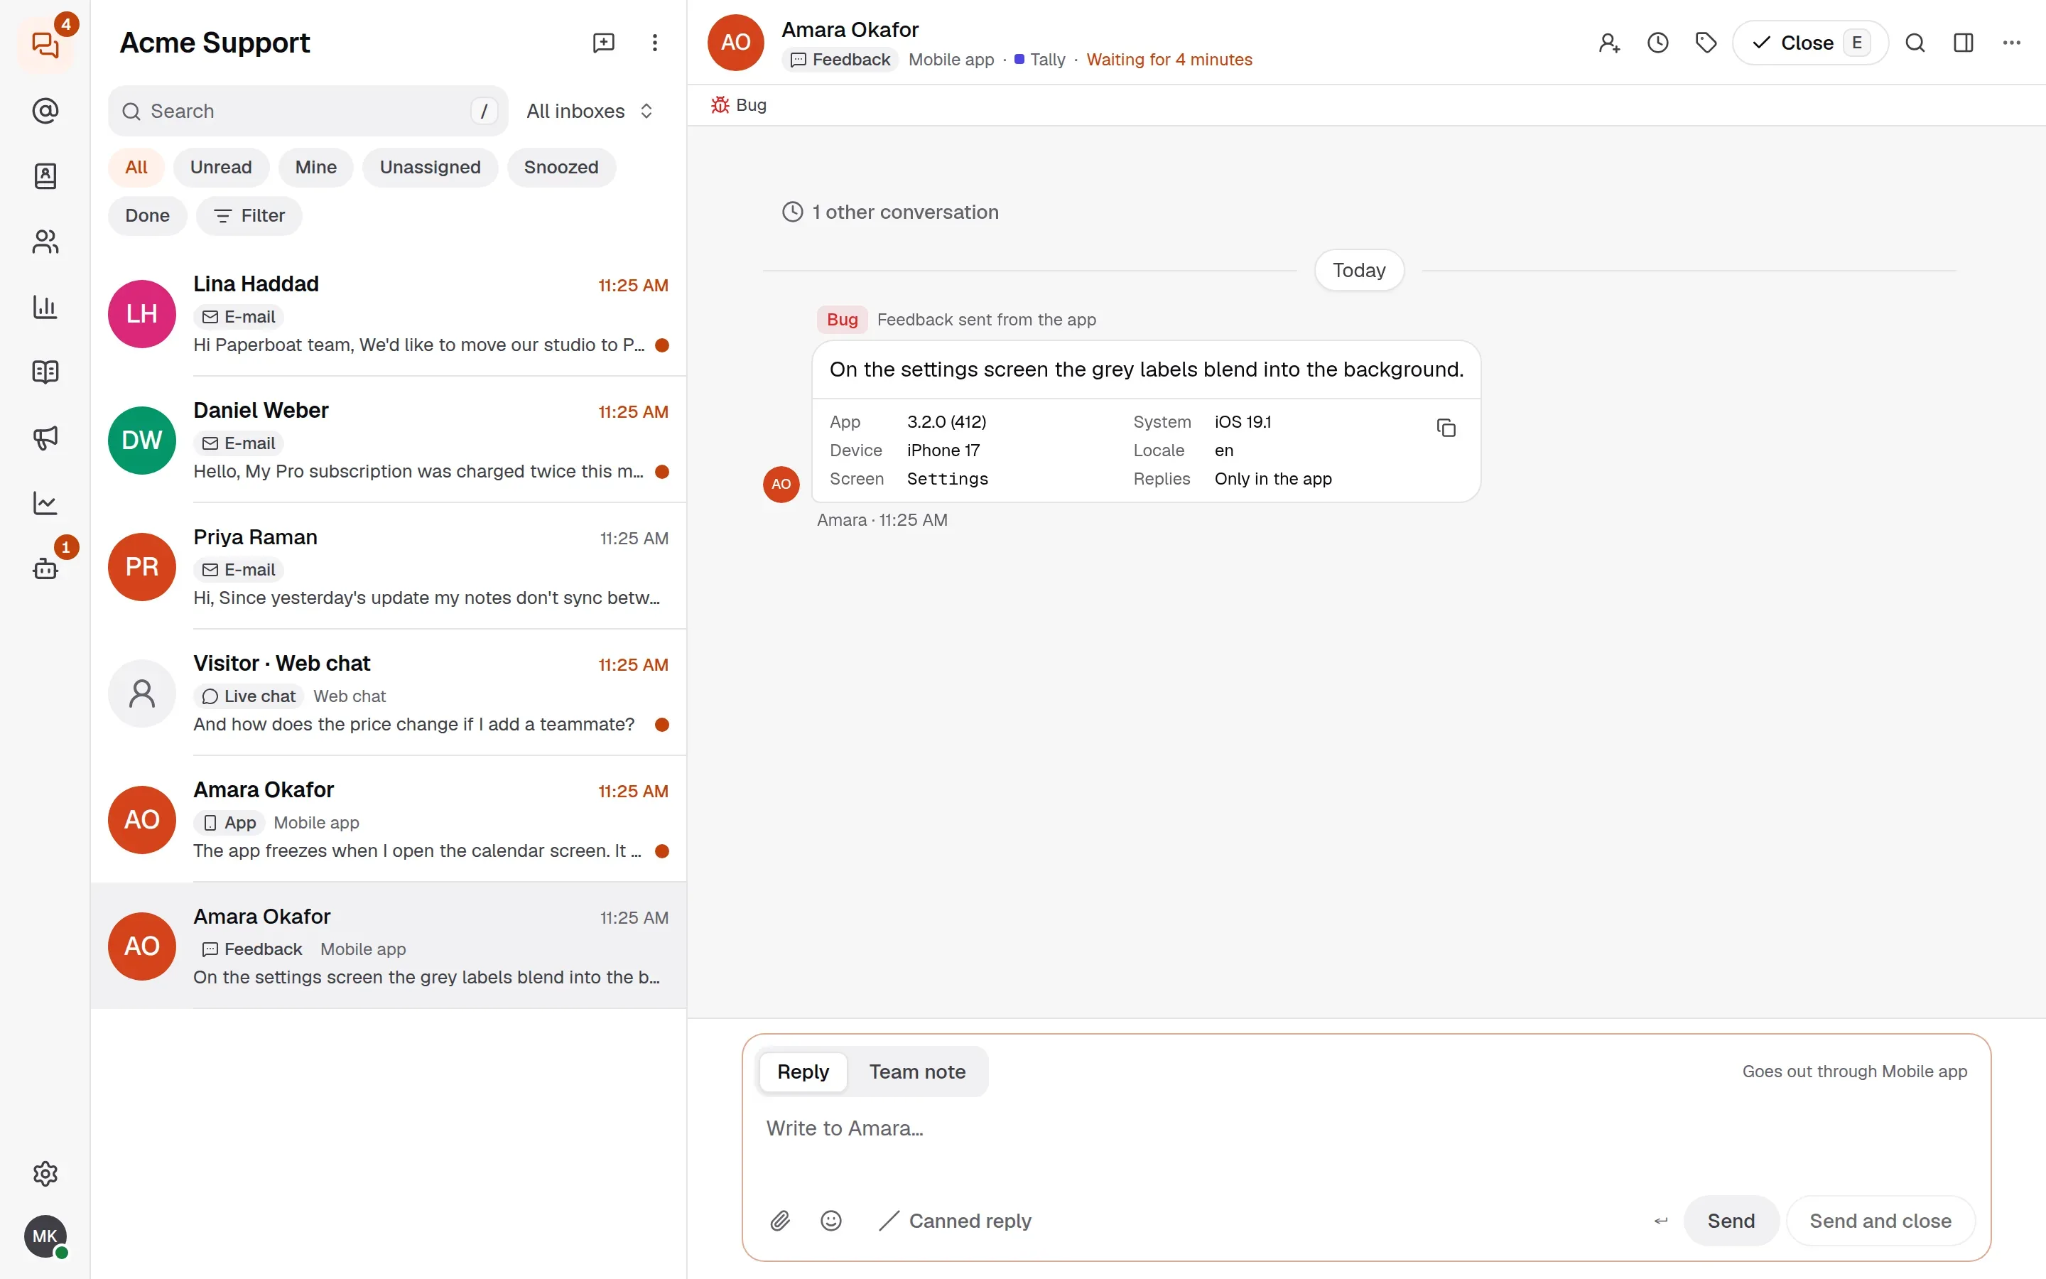This screenshot has width=2046, height=1279.
Task: Open the Filter options
Action: pyautogui.click(x=249, y=216)
